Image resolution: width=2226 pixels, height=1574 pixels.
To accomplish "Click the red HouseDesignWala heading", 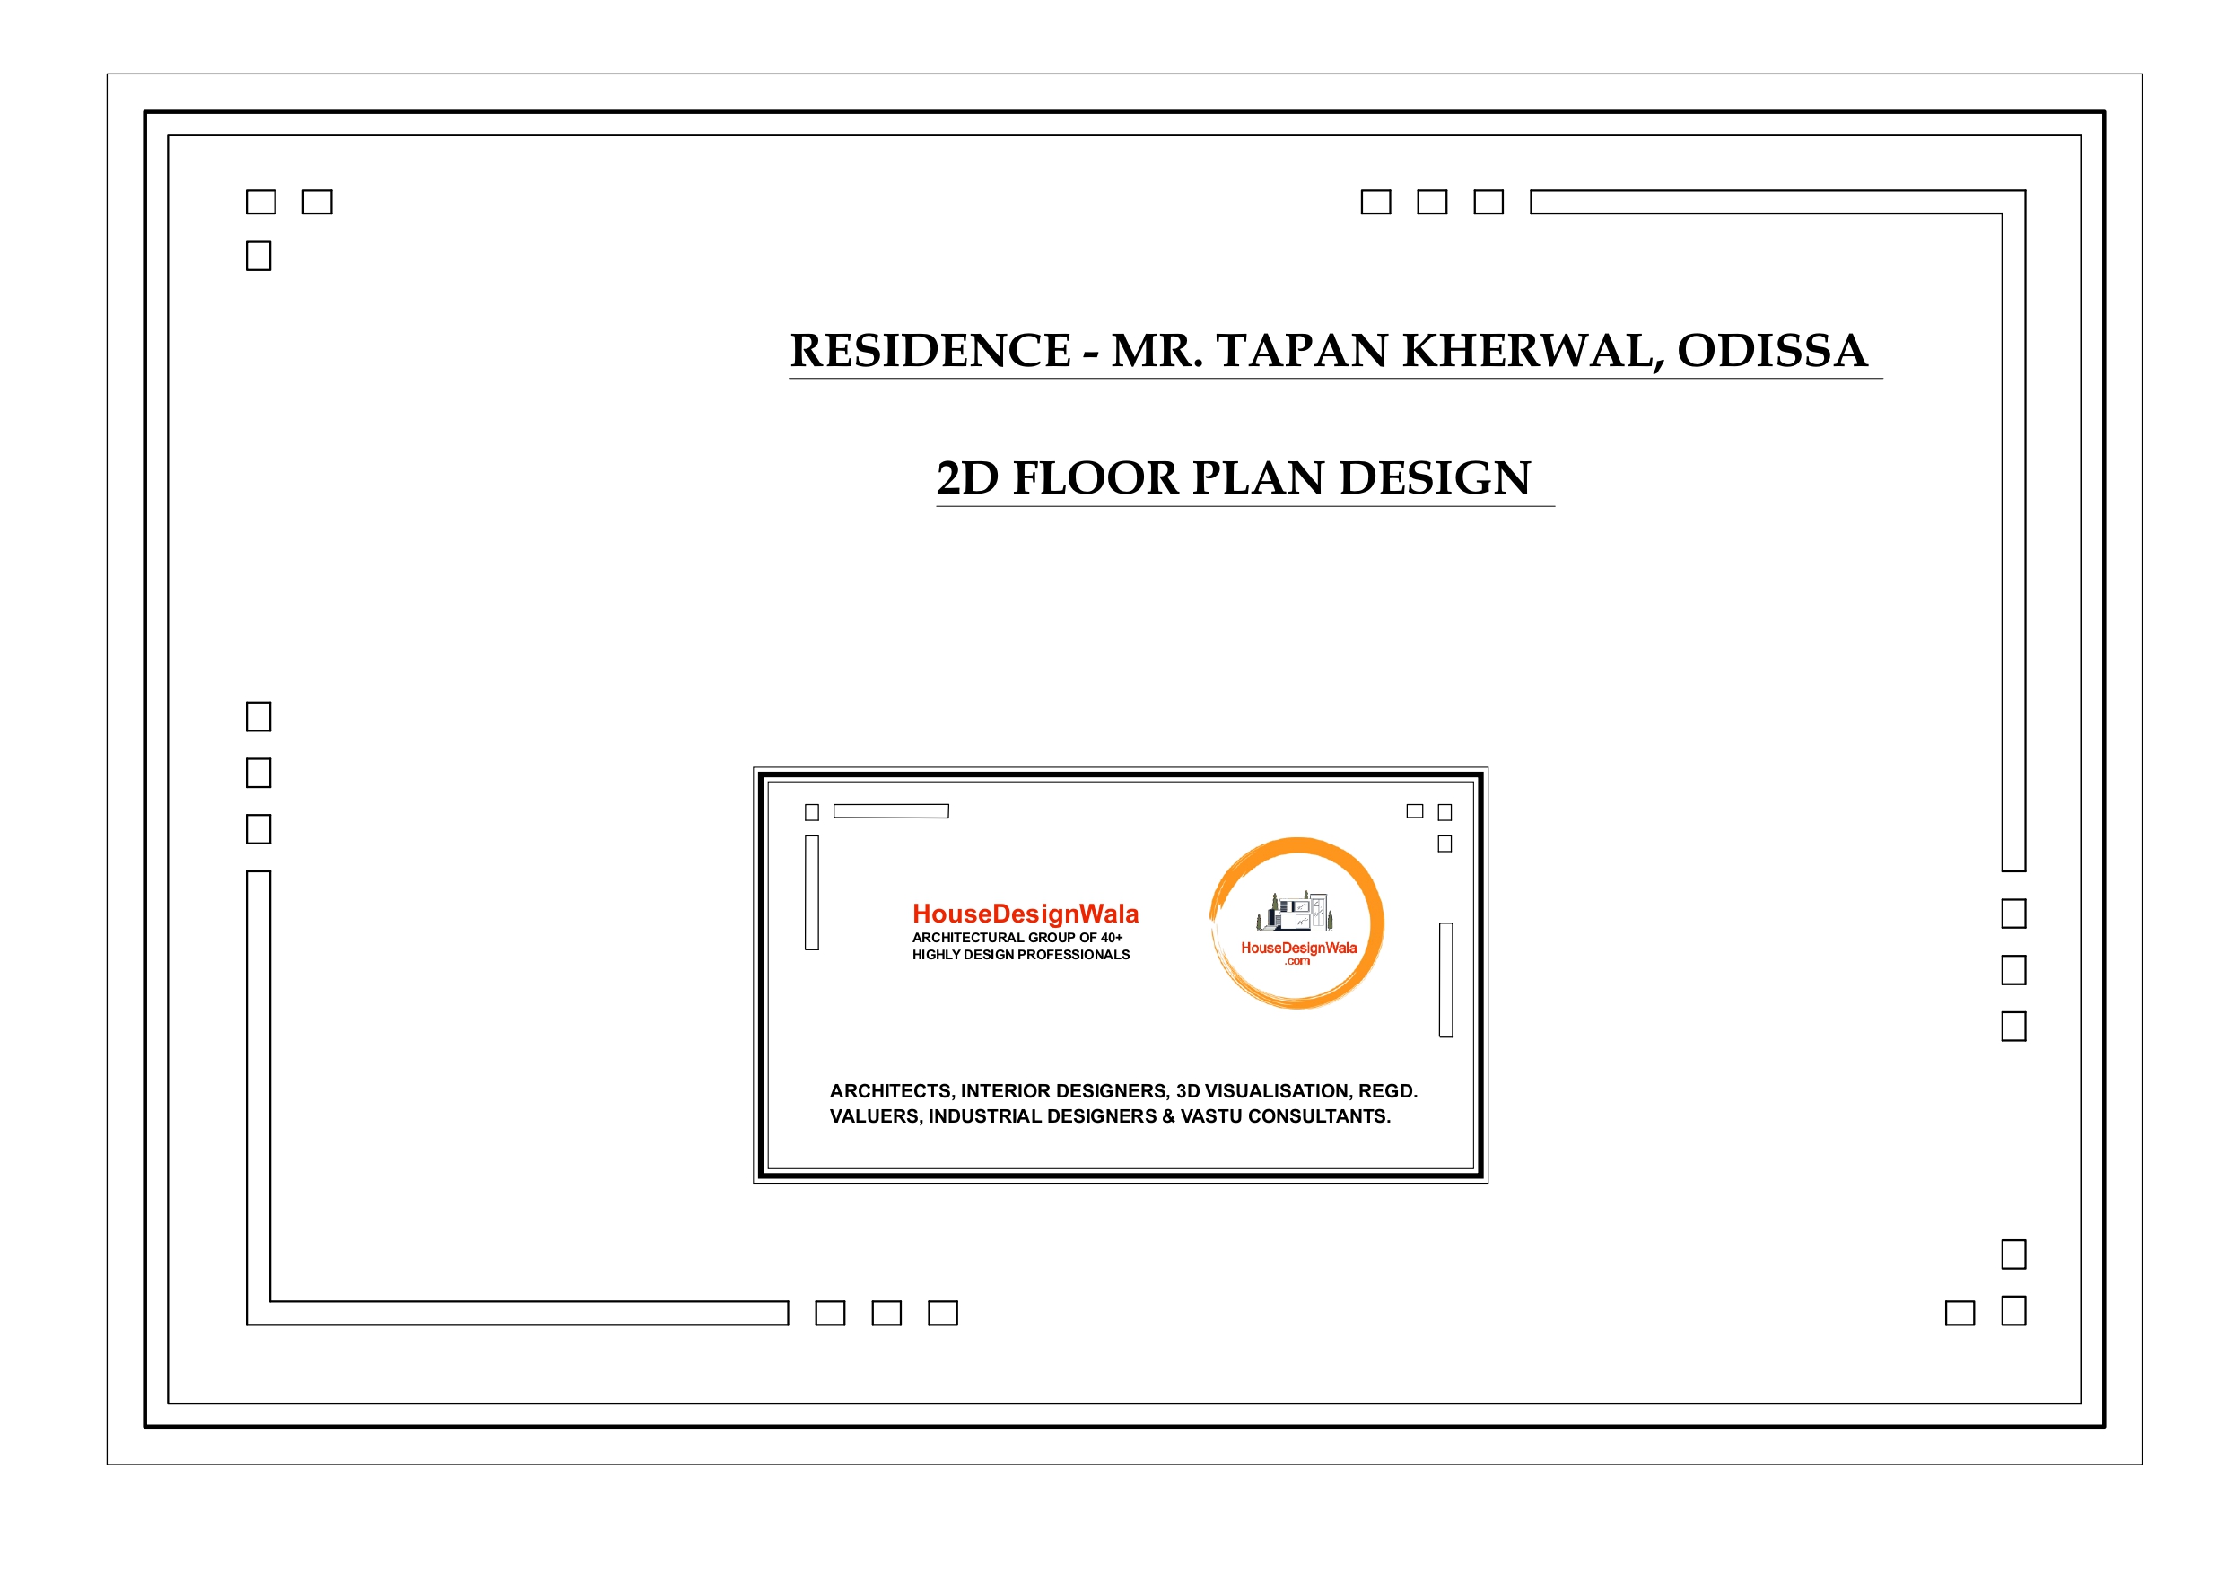I will click(1025, 914).
